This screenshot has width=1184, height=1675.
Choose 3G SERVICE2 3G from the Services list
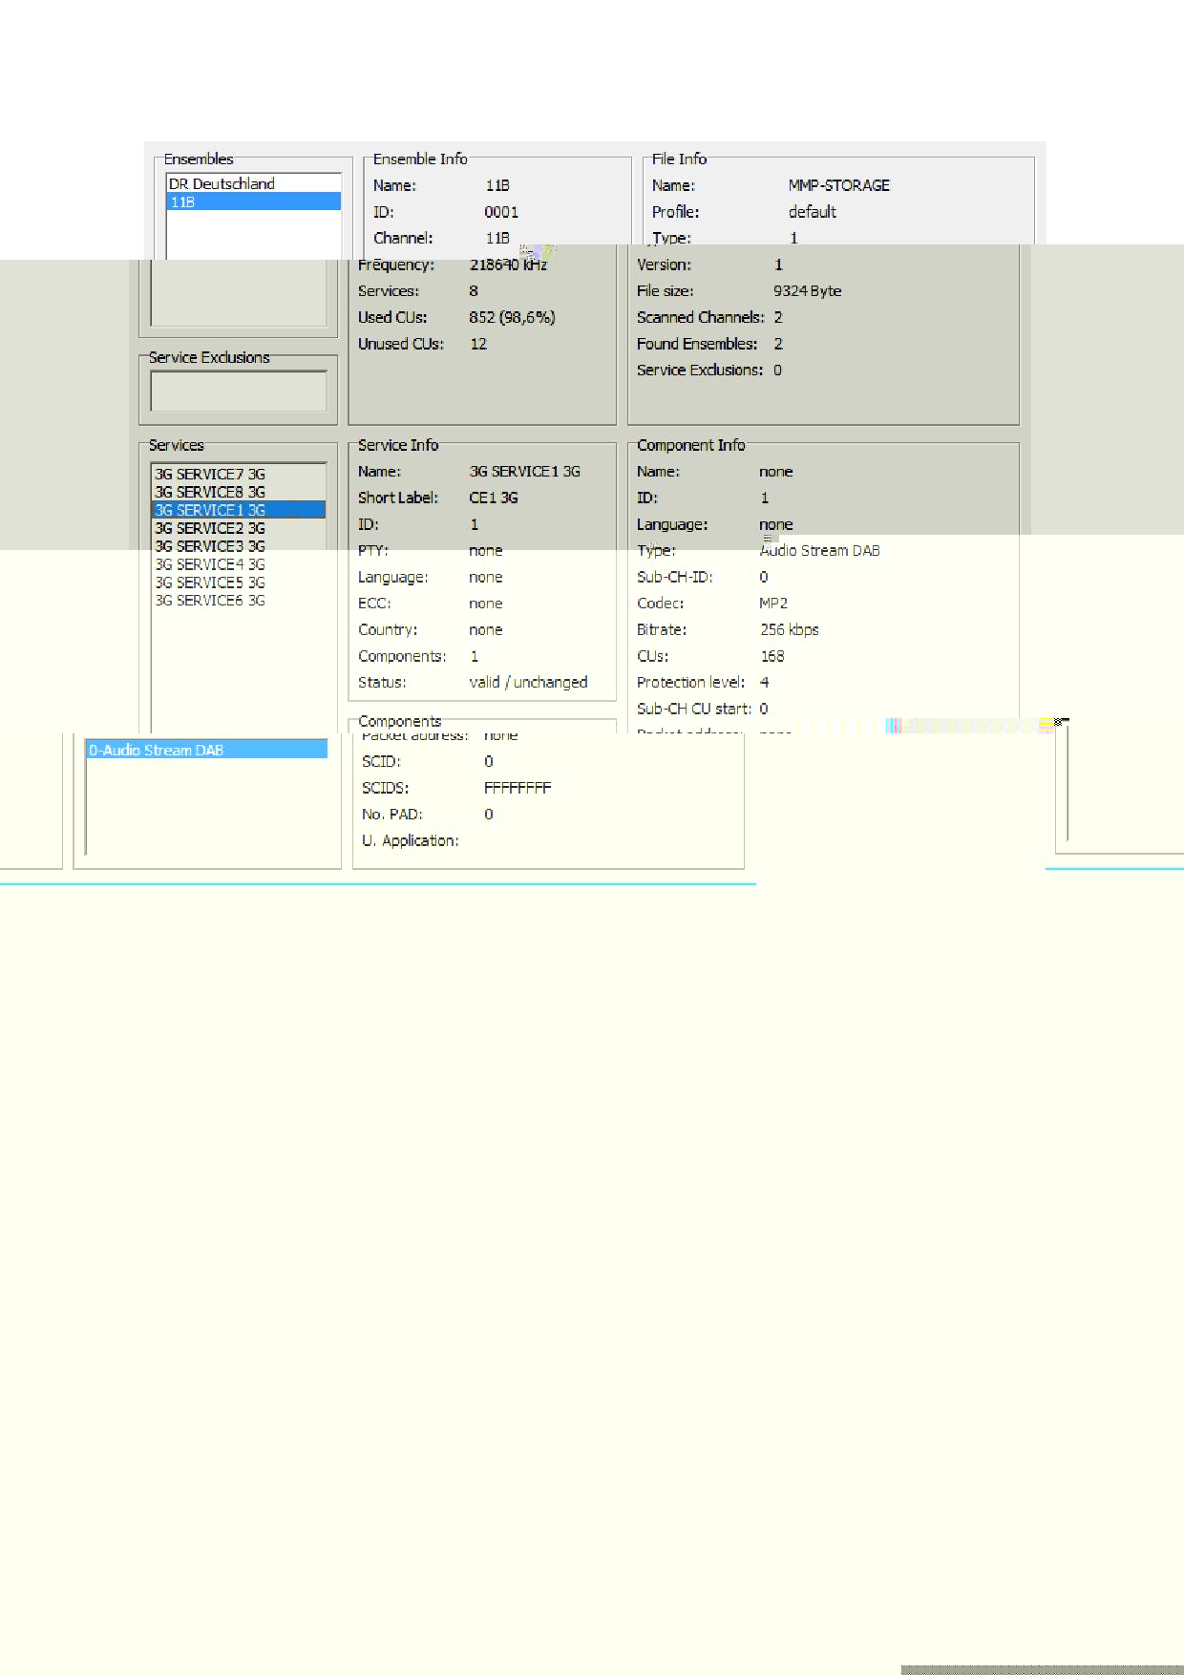pyautogui.click(x=210, y=528)
